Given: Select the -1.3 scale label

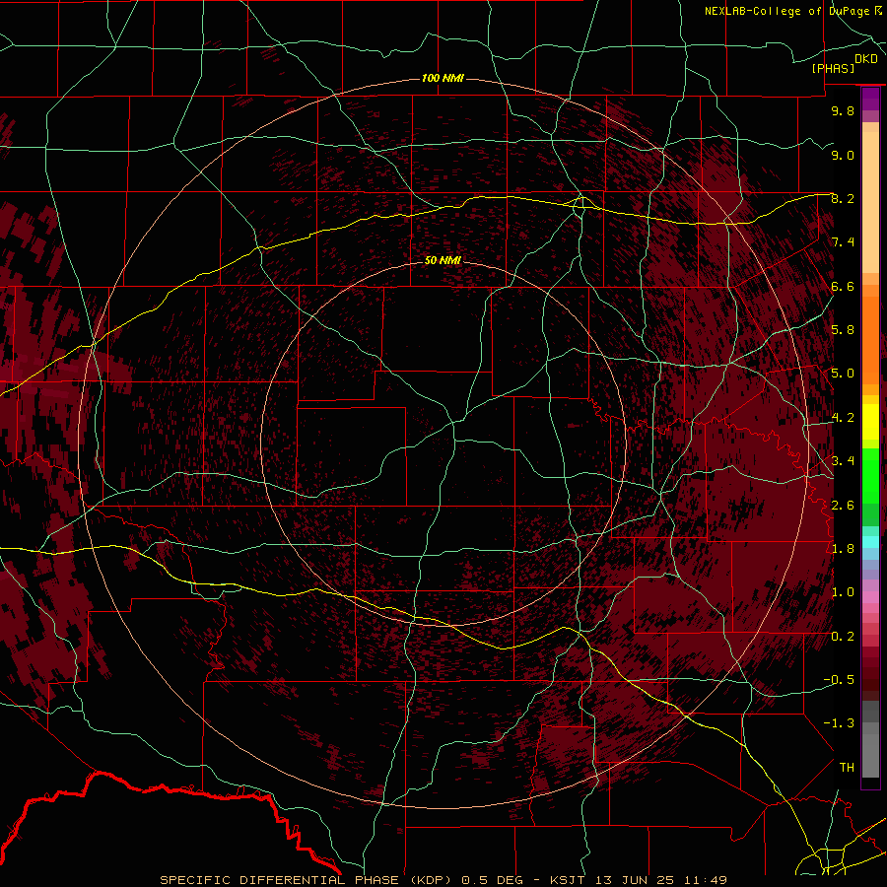Looking at the screenshot, I should (839, 723).
